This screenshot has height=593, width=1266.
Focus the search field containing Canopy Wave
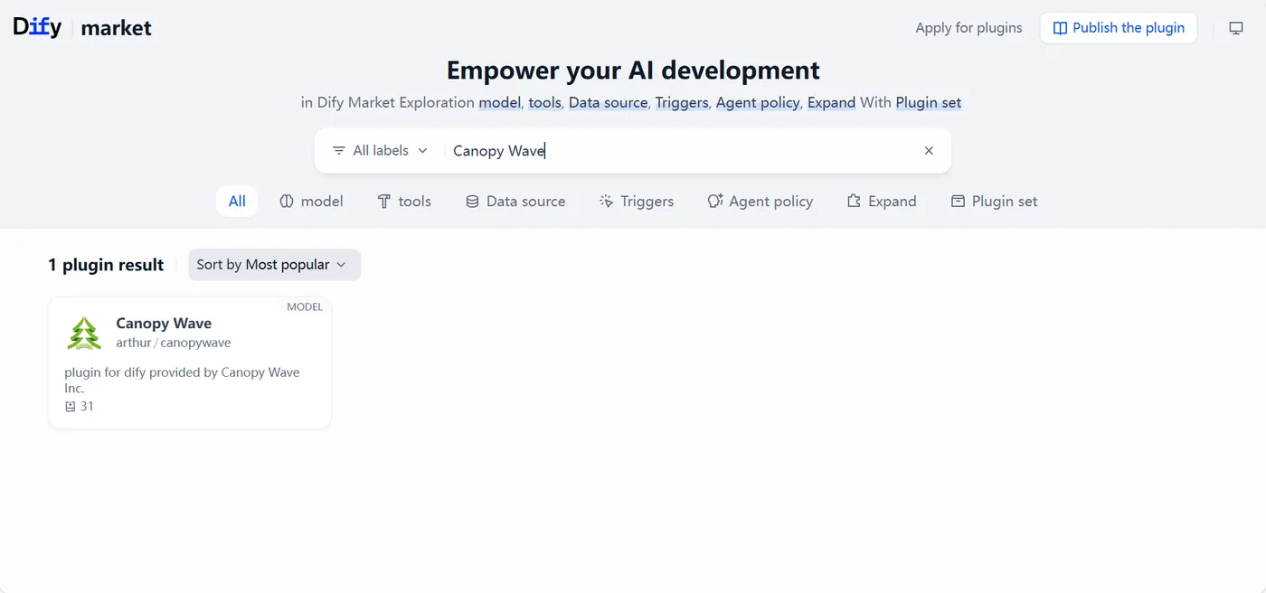pyautogui.click(x=683, y=151)
